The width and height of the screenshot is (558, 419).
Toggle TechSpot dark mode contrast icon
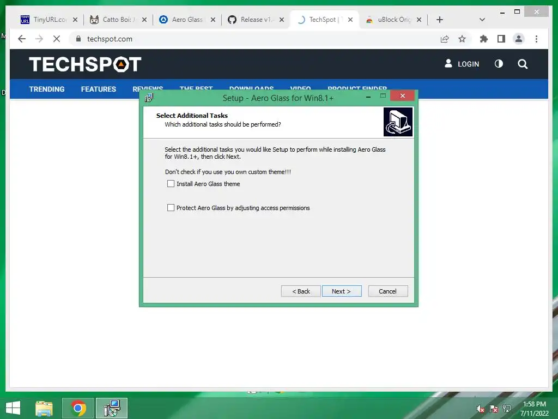(499, 64)
